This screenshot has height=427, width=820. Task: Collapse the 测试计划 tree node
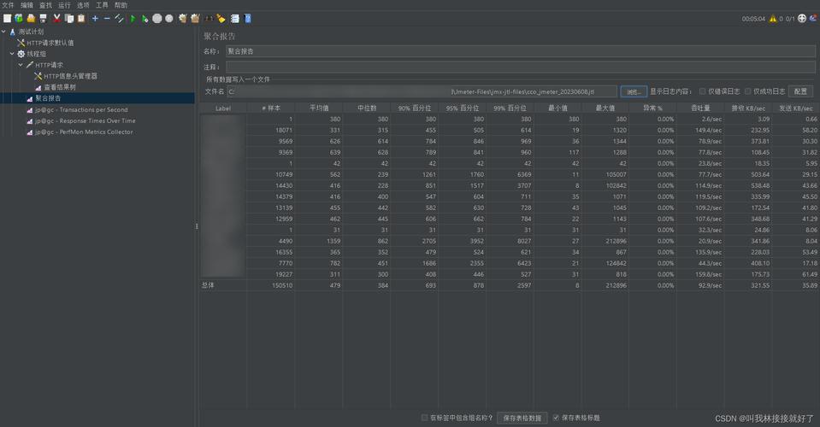pyautogui.click(x=3, y=32)
